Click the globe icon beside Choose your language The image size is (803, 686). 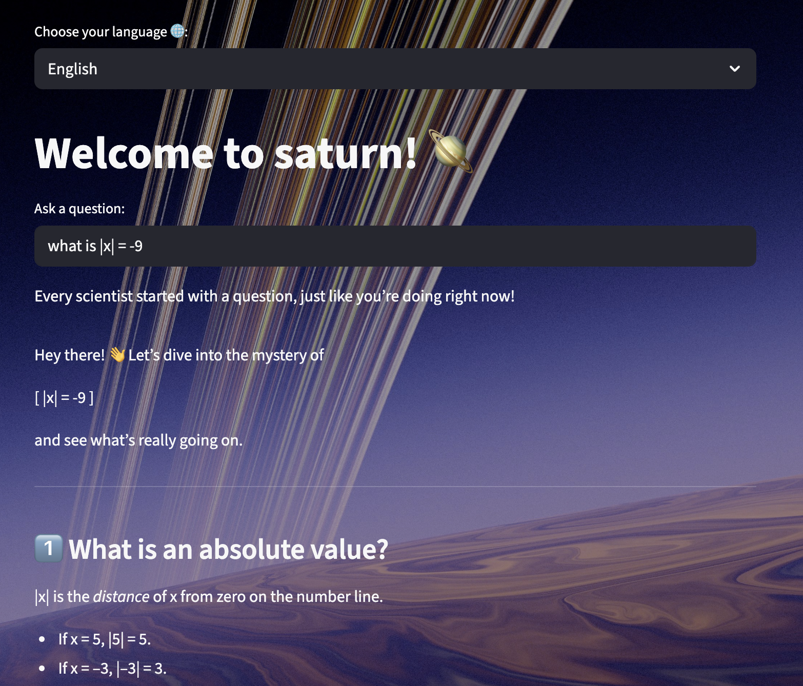coord(177,31)
